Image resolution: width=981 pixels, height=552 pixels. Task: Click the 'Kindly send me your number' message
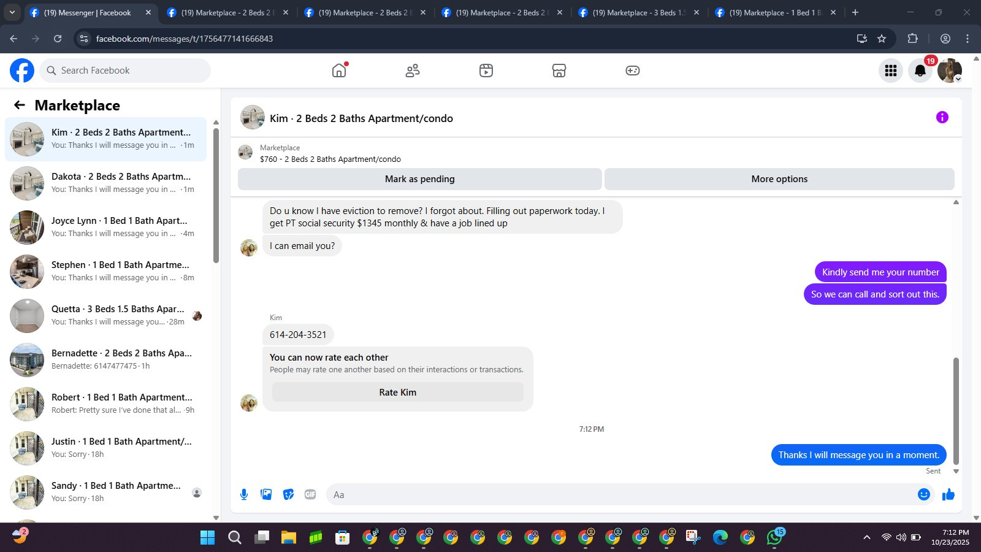point(880,272)
